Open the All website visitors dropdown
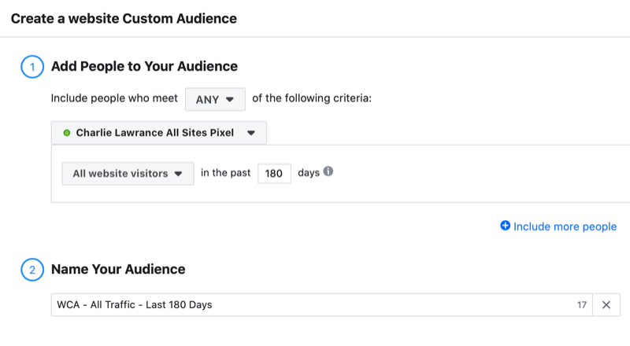 128,174
